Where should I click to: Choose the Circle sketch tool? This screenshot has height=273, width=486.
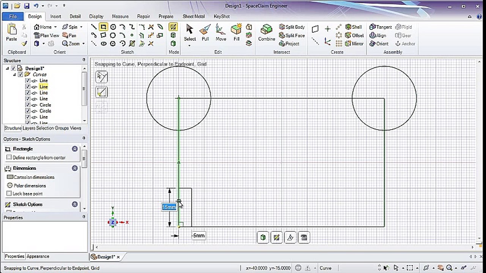click(x=113, y=27)
